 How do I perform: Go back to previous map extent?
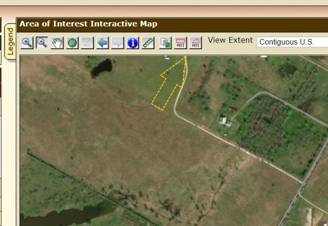103,43
